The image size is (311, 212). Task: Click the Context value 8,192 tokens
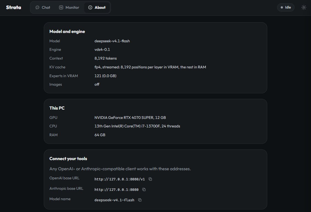tap(105, 58)
